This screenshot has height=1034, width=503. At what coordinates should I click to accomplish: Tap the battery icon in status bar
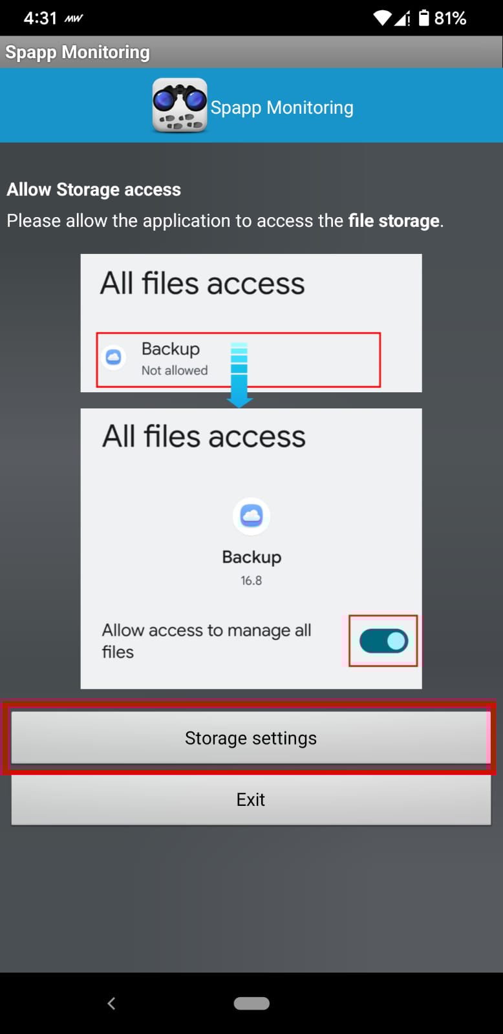pos(423,17)
